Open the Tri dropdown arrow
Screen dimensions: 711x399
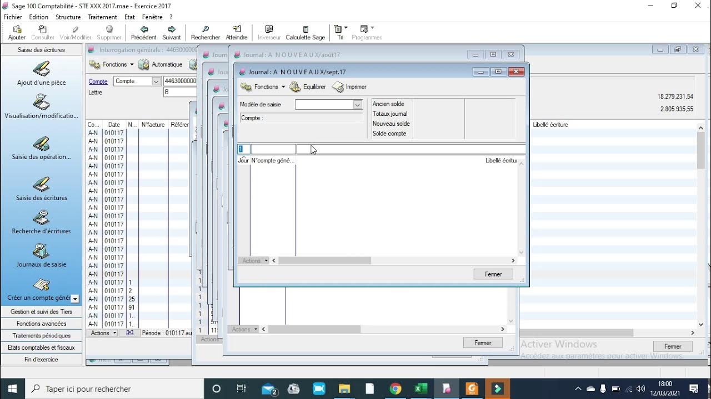click(x=346, y=28)
